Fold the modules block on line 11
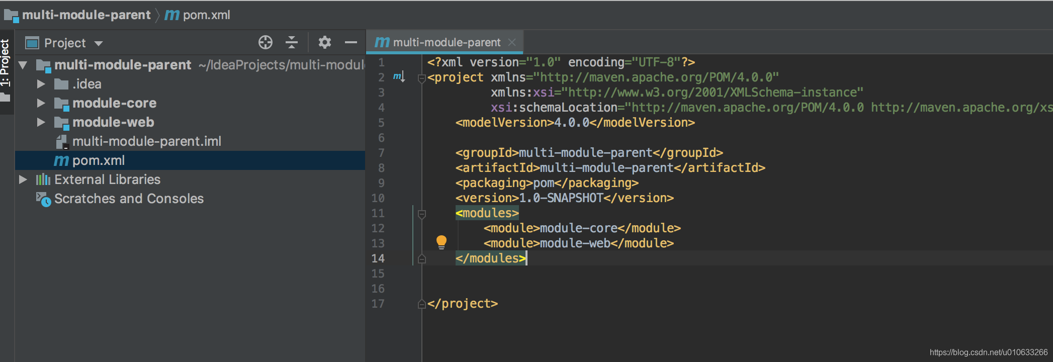Image resolution: width=1053 pixels, height=362 pixels. 422,214
